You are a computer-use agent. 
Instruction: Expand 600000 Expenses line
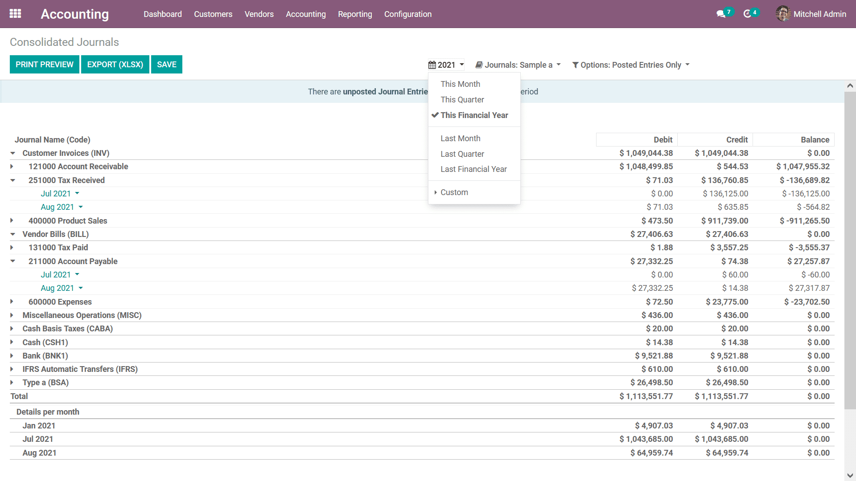12,302
